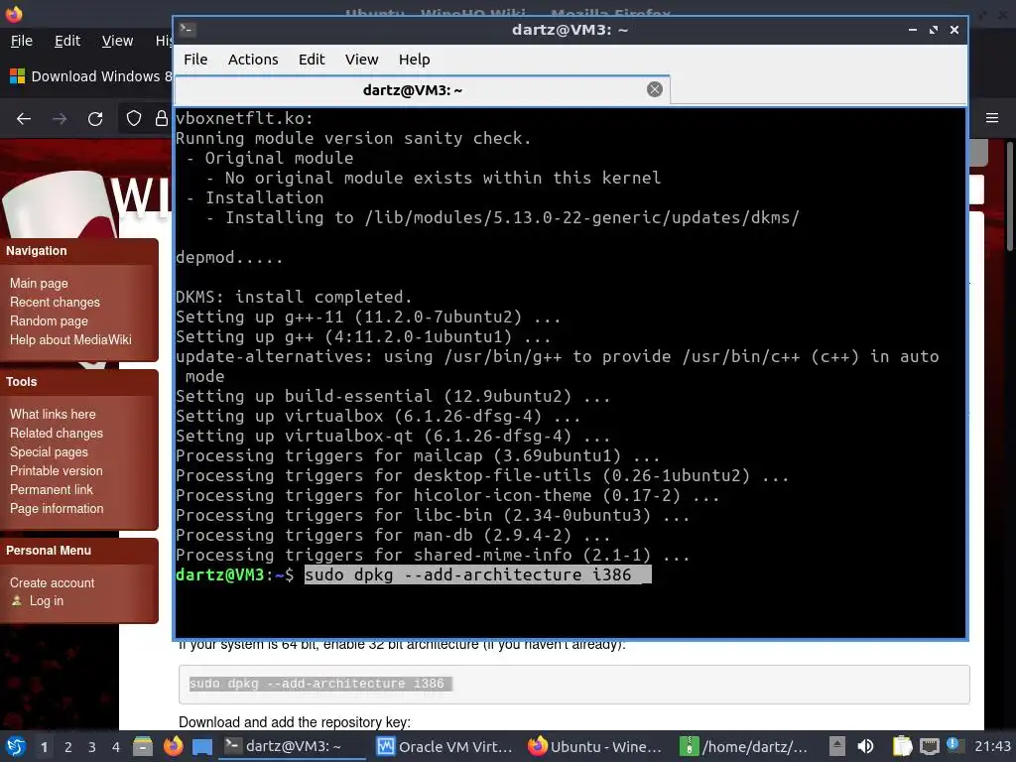The height and width of the screenshot is (762, 1016).
Task: Open the Lubuntu start menu icon
Action: [16, 746]
